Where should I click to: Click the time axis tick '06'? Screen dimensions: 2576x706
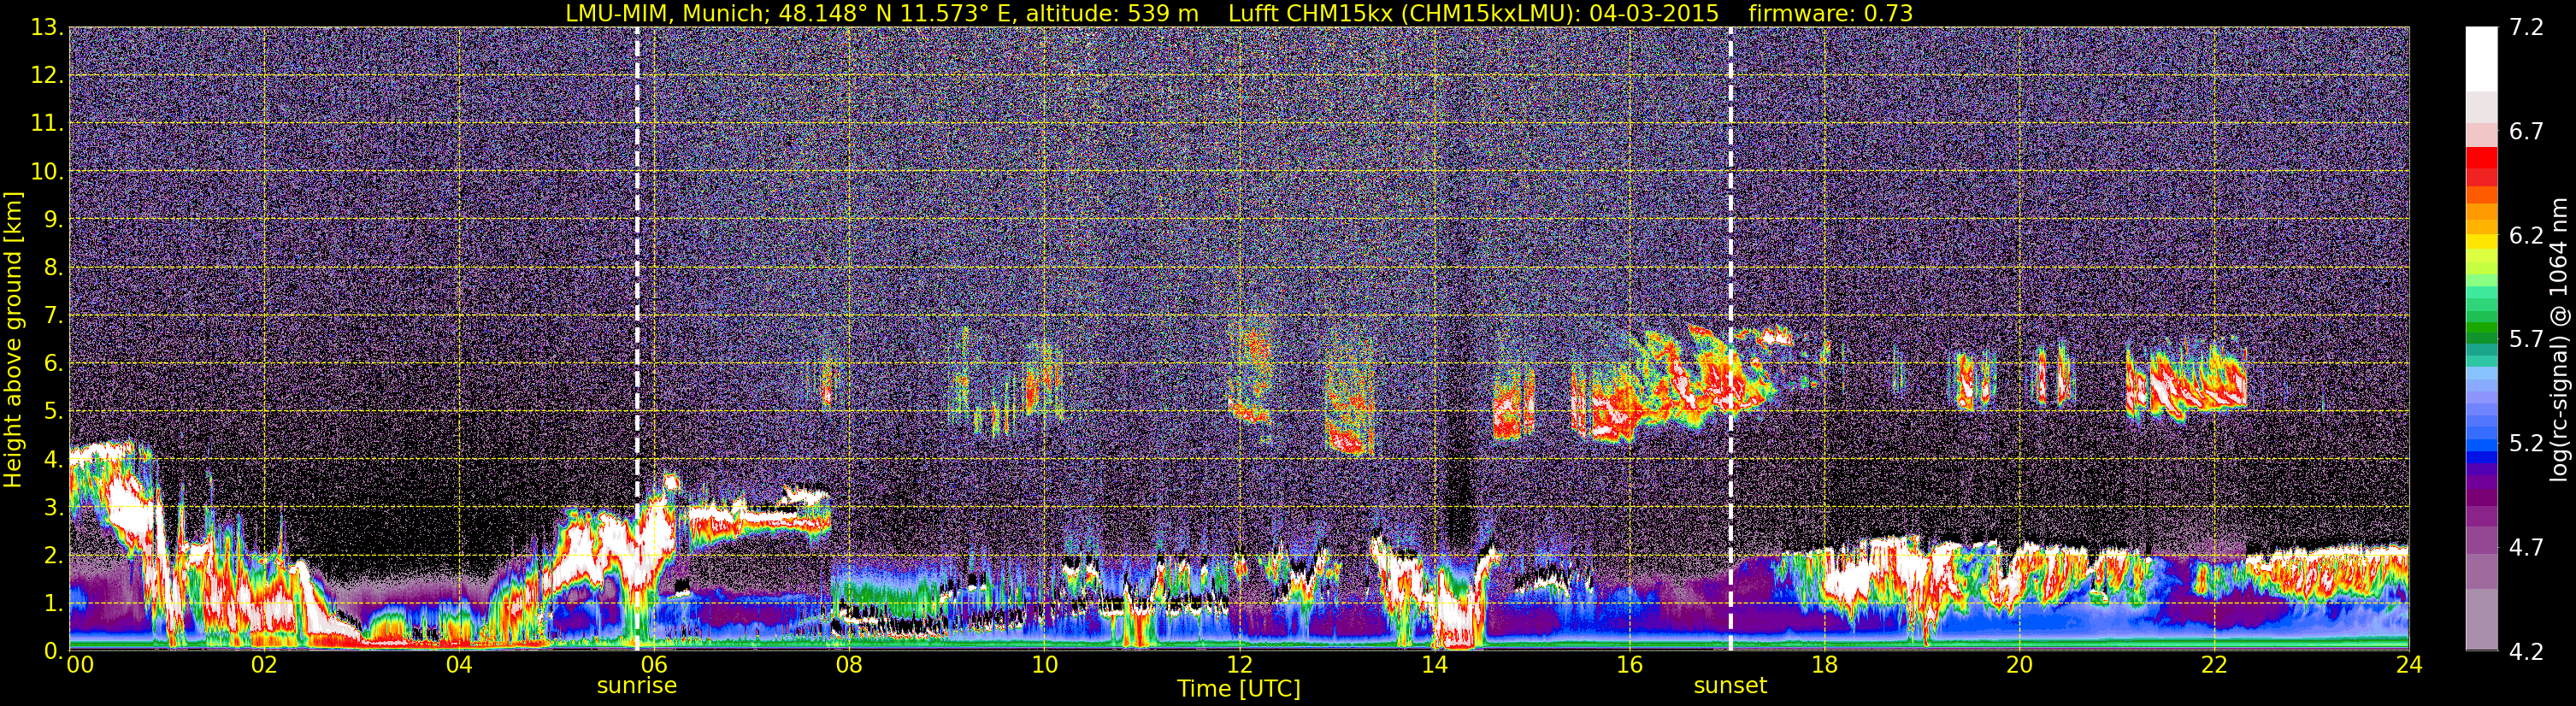[654, 666]
